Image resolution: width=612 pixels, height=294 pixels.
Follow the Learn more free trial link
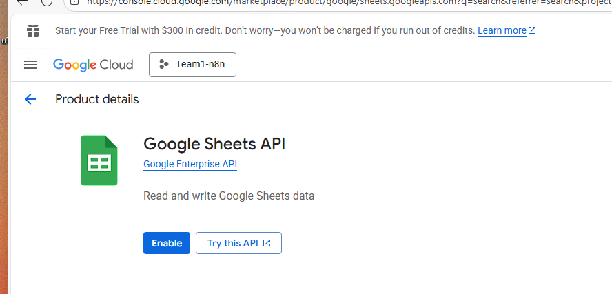(502, 31)
